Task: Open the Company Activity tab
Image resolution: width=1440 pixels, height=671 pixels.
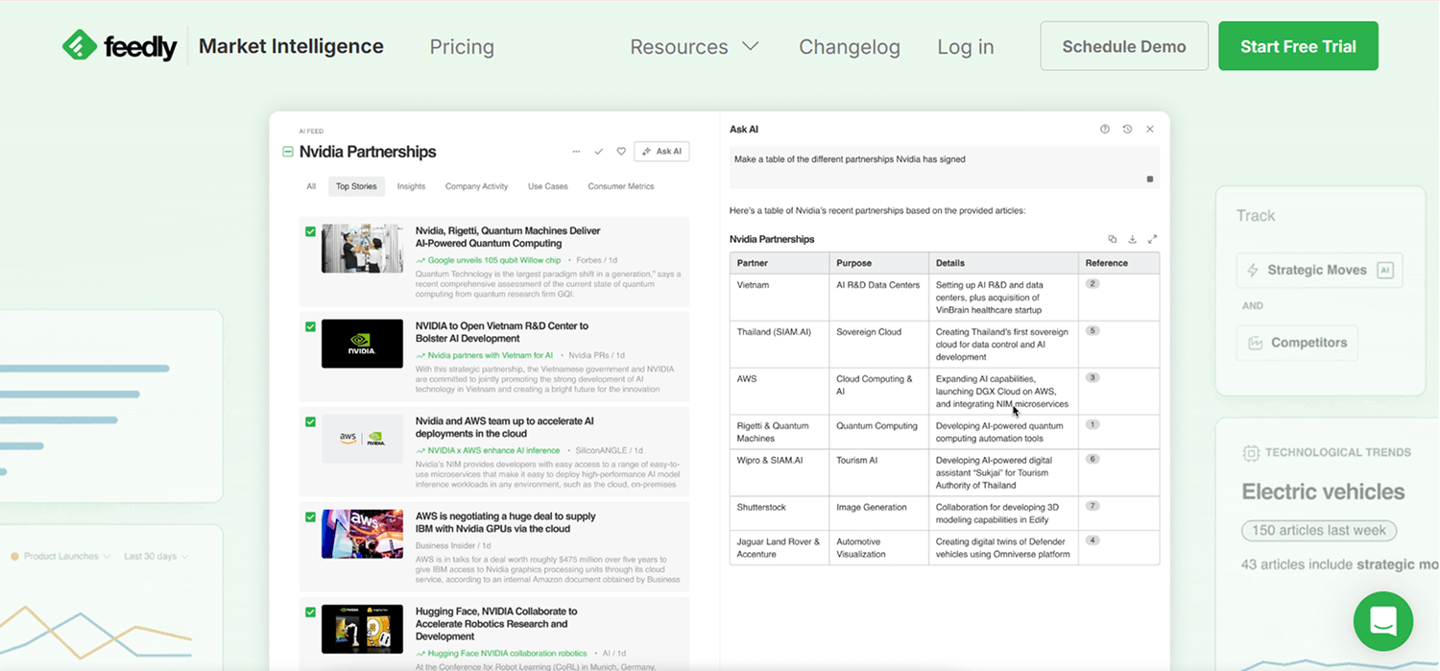Action: [476, 186]
